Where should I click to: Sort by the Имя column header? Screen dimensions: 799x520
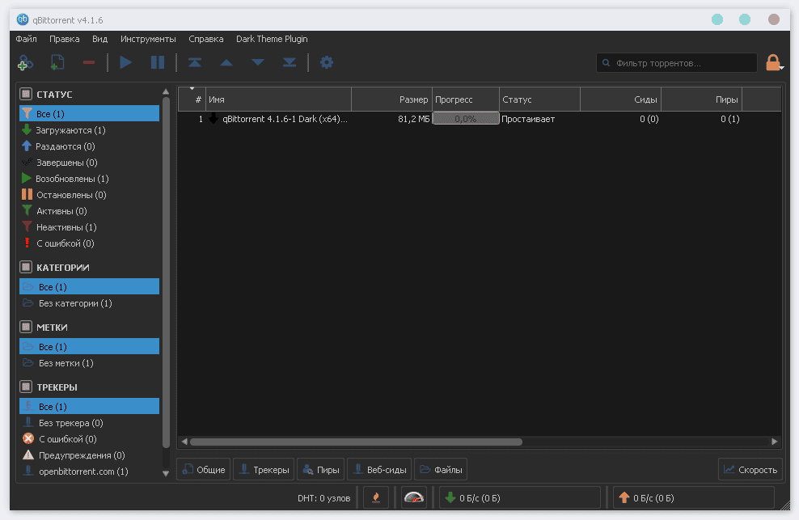click(x=279, y=99)
